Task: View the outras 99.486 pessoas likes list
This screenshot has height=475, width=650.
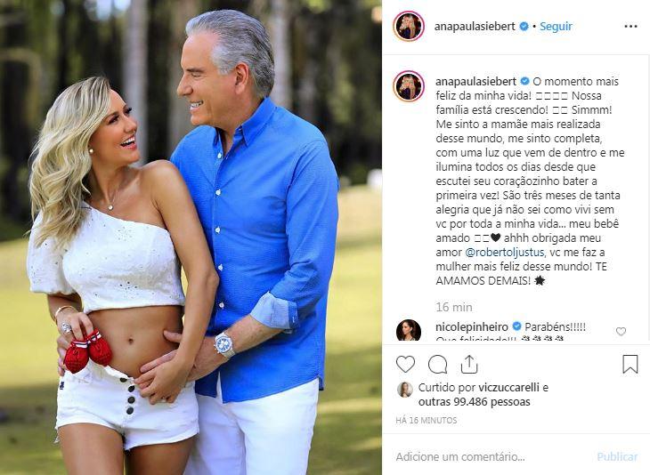Action: (475, 402)
